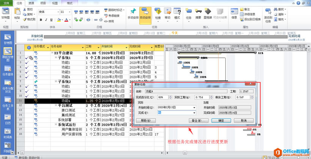Image resolution: width=311 pixels, height=159 pixels.
Task: Collapse the 平台测试 summary task
Action: point(55,105)
